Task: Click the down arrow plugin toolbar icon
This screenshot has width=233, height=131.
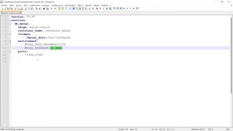Action: (x=130, y=8)
